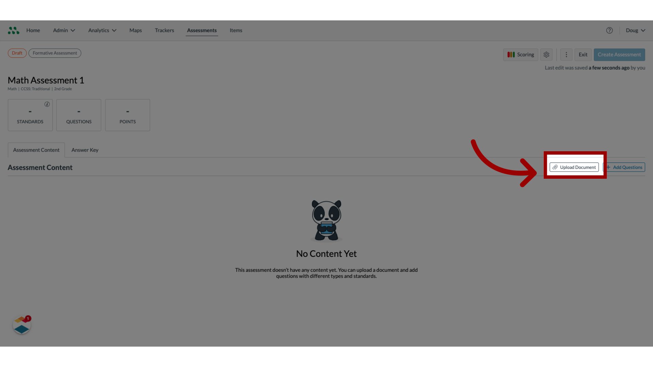Click the Standards info icon

click(47, 104)
